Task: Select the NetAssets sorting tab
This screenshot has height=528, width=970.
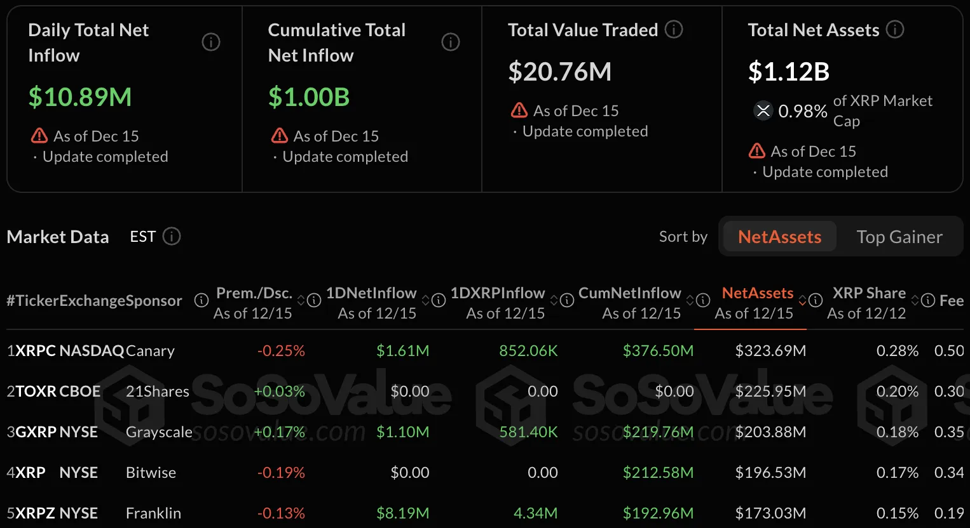Action: tap(778, 236)
